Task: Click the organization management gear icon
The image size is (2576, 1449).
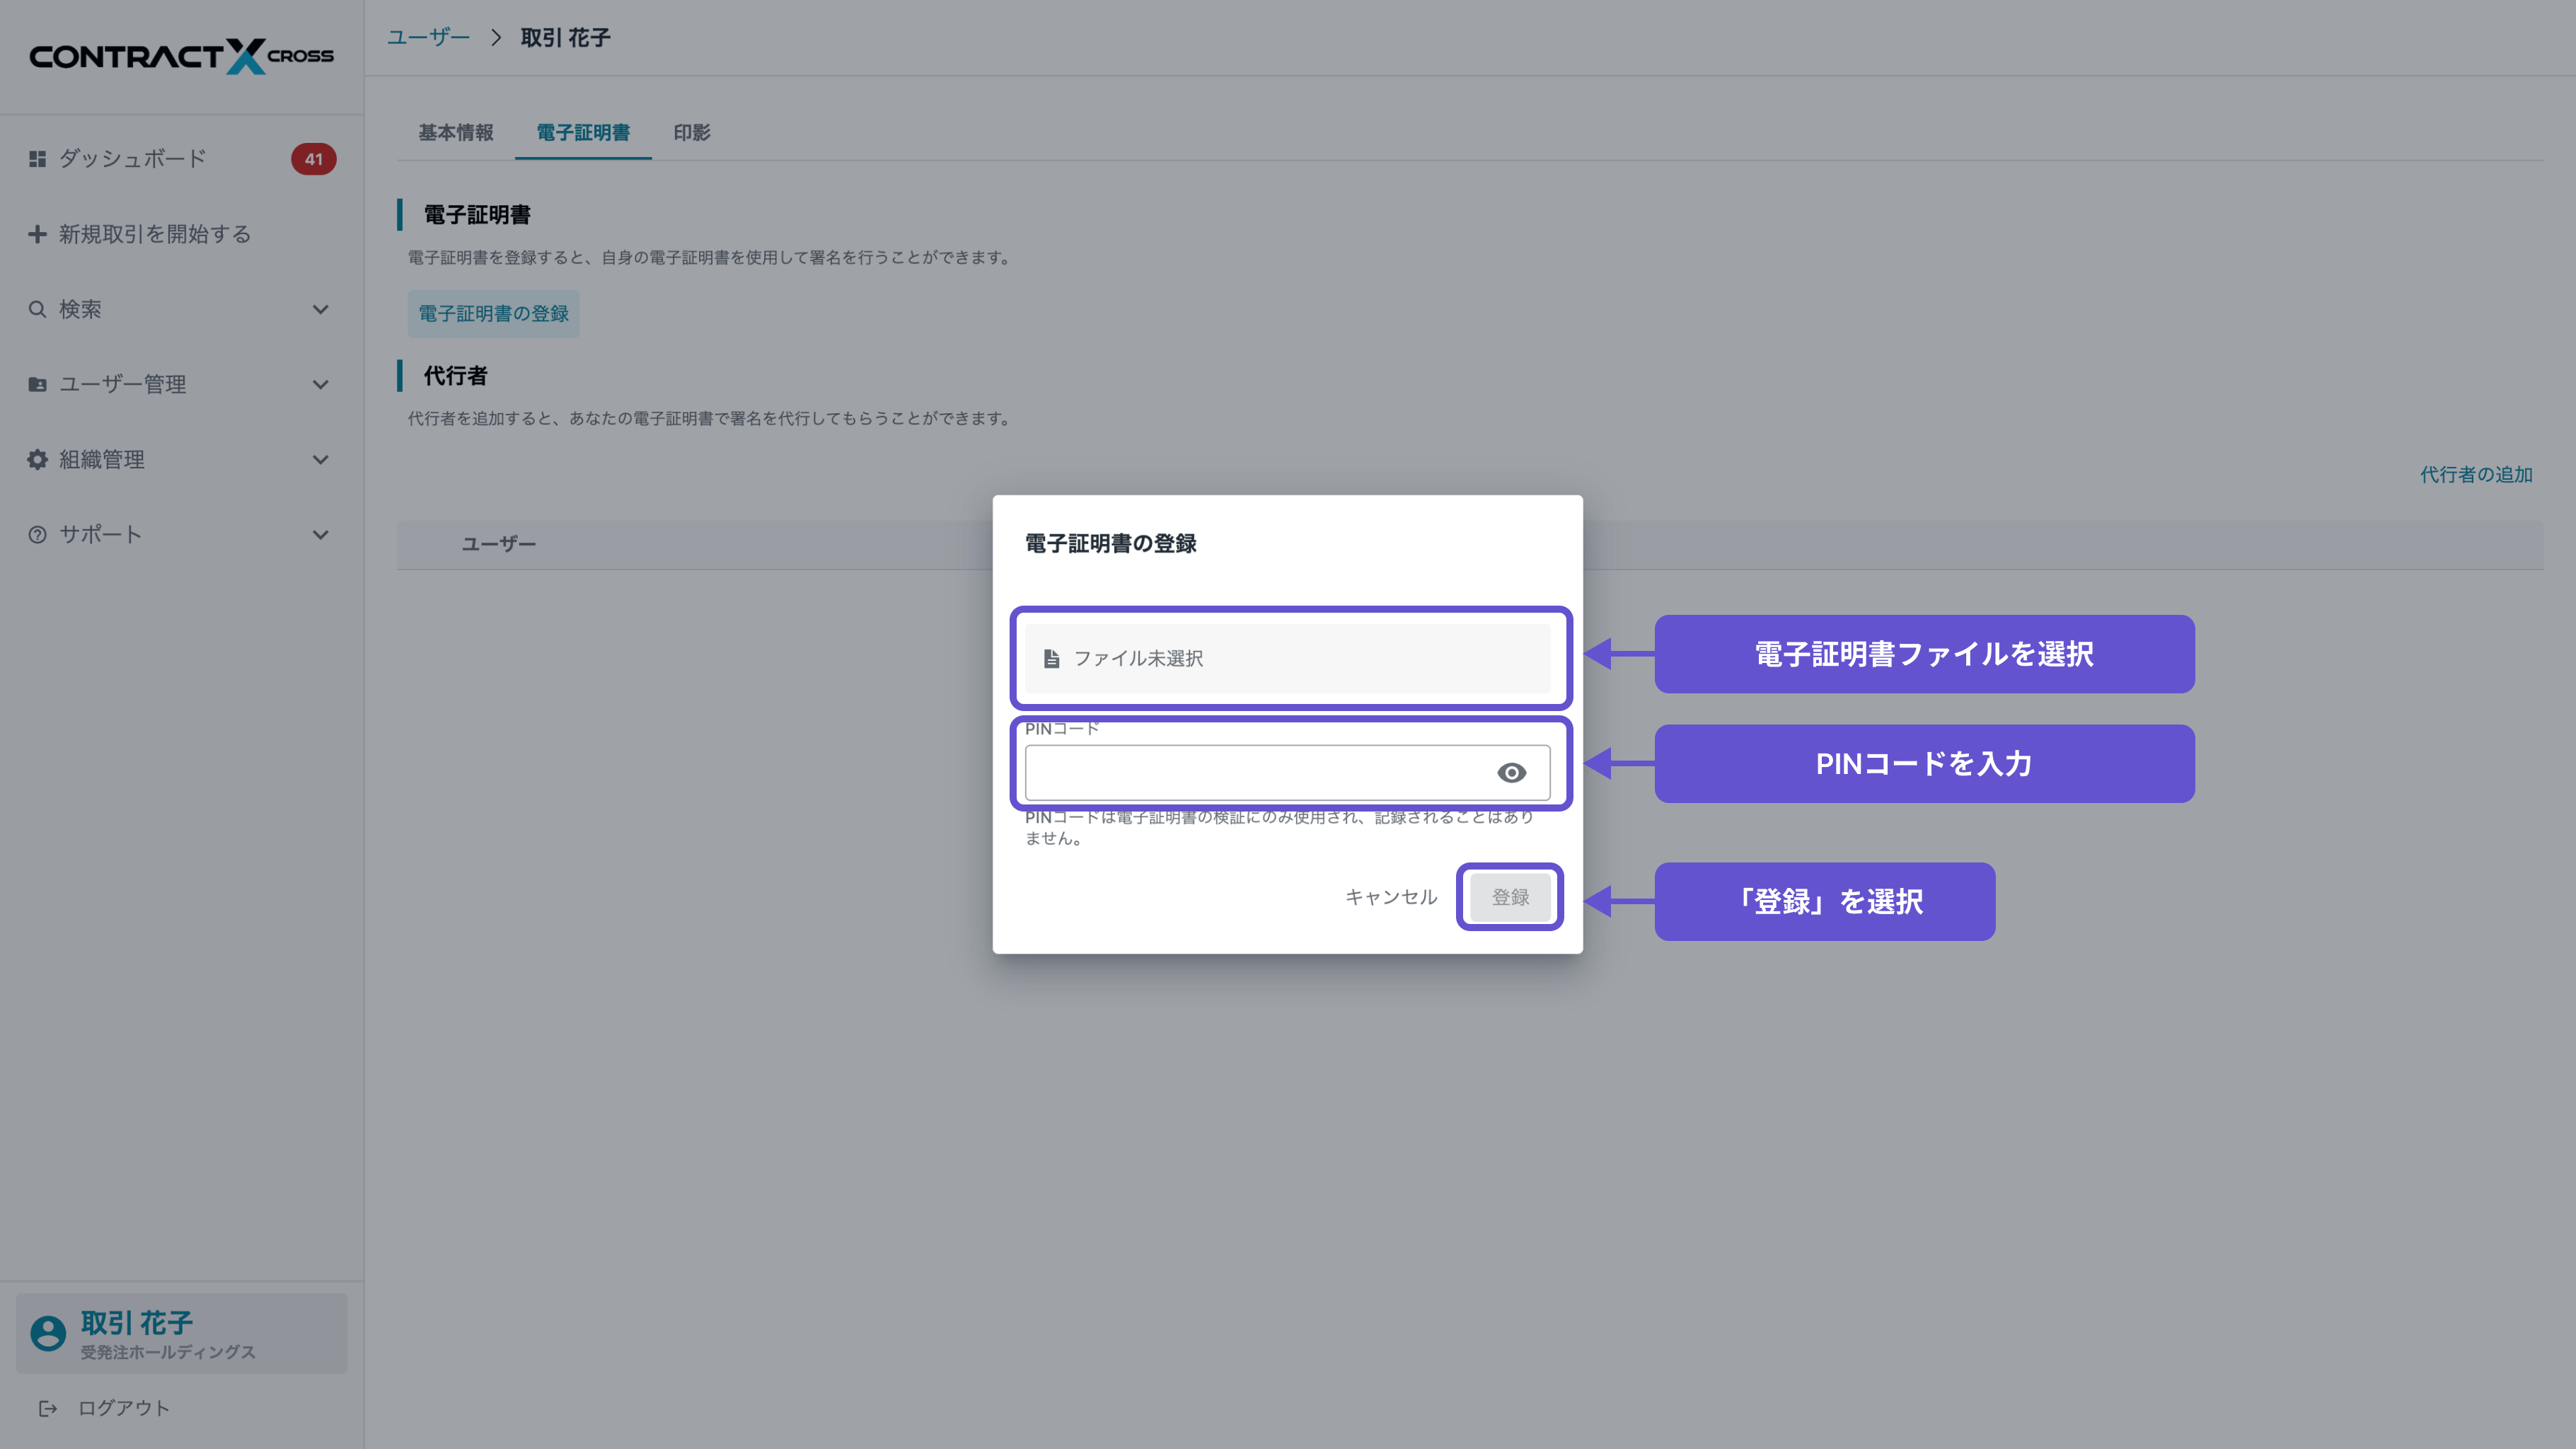Action: pos(37,459)
